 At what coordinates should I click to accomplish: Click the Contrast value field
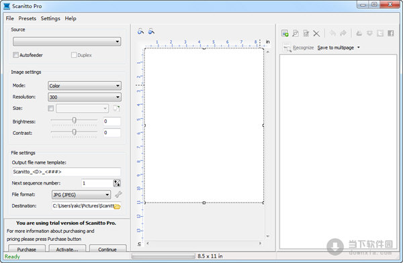tap(111, 133)
